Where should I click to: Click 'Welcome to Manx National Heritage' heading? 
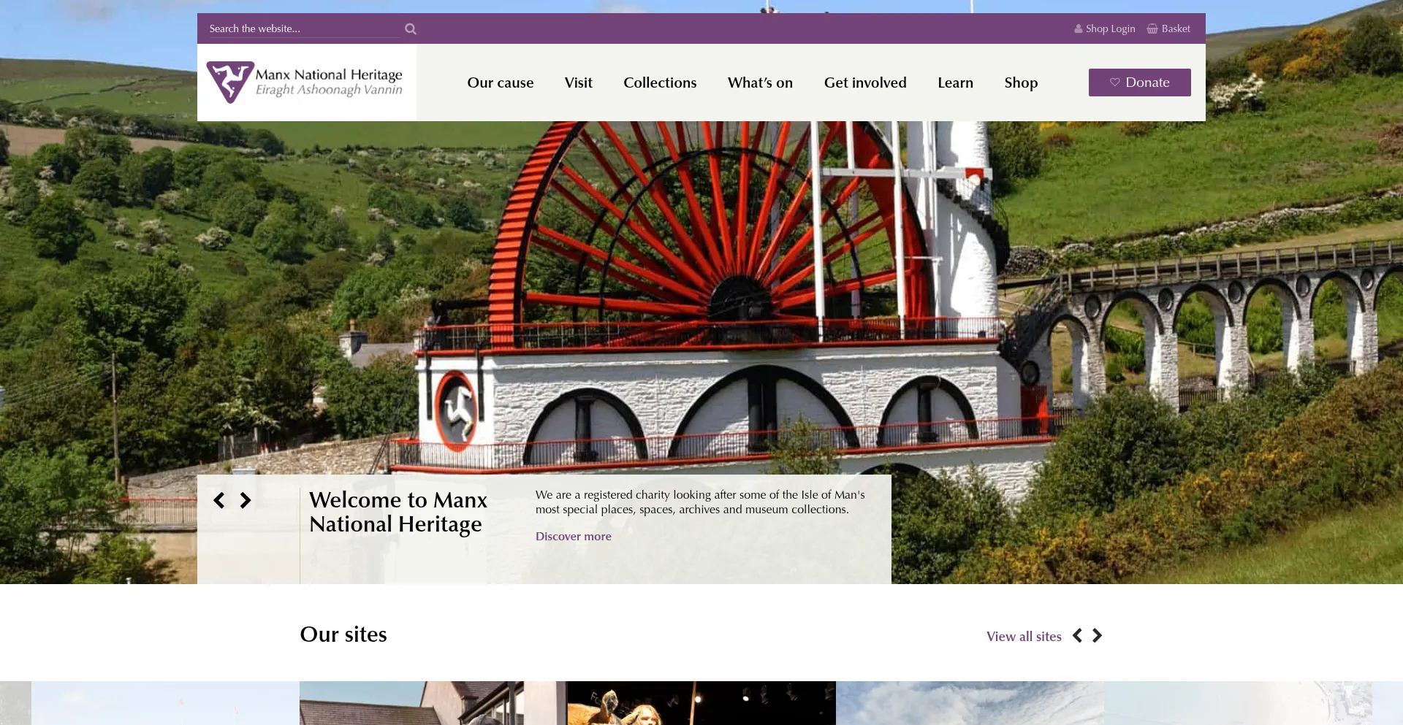click(x=398, y=512)
